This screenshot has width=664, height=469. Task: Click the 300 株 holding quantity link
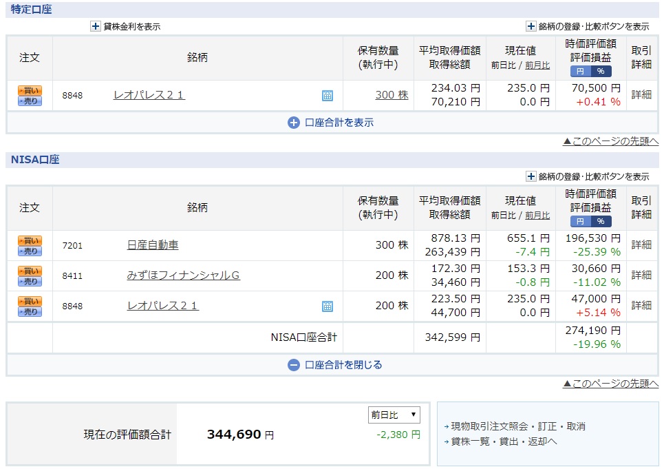click(x=392, y=95)
